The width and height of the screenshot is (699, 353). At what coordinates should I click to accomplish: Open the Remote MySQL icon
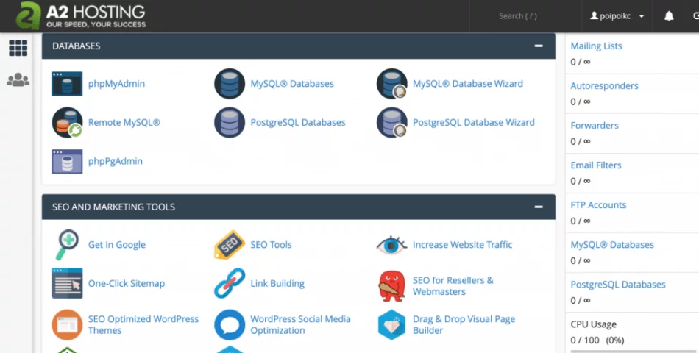pos(67,122)
